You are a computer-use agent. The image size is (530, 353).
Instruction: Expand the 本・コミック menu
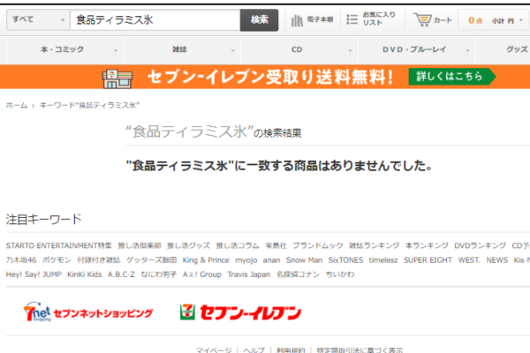pos(64,49)
